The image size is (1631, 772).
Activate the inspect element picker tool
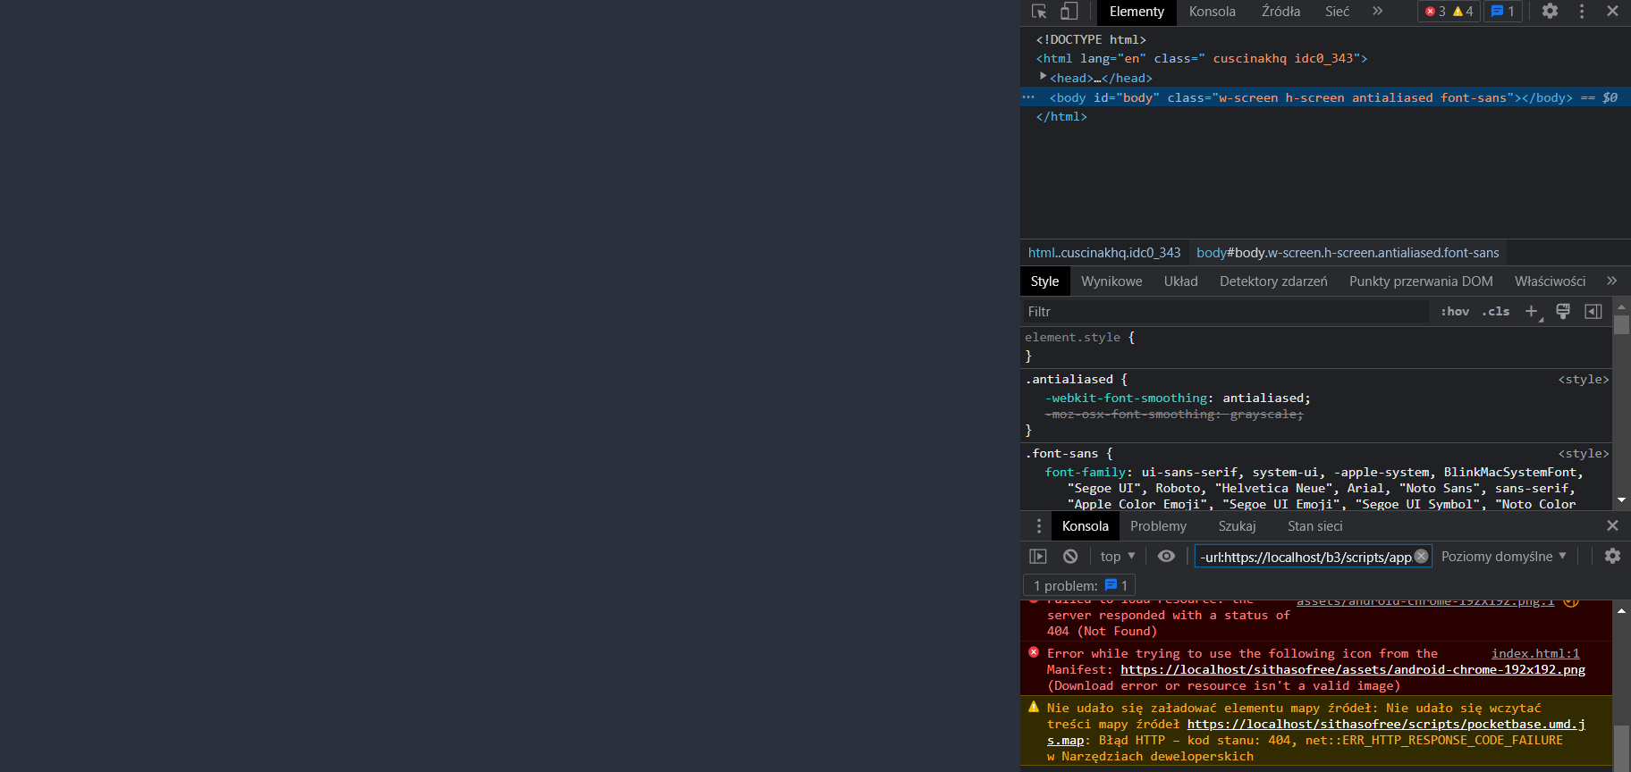(x=1039, y=12)
